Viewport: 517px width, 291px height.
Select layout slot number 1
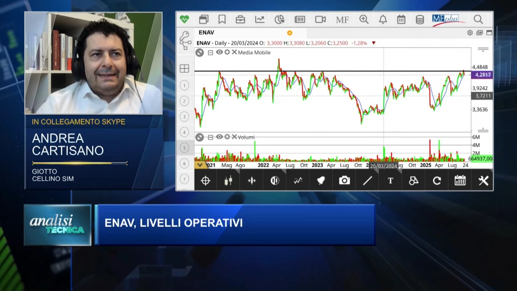(x=184, y=85)
